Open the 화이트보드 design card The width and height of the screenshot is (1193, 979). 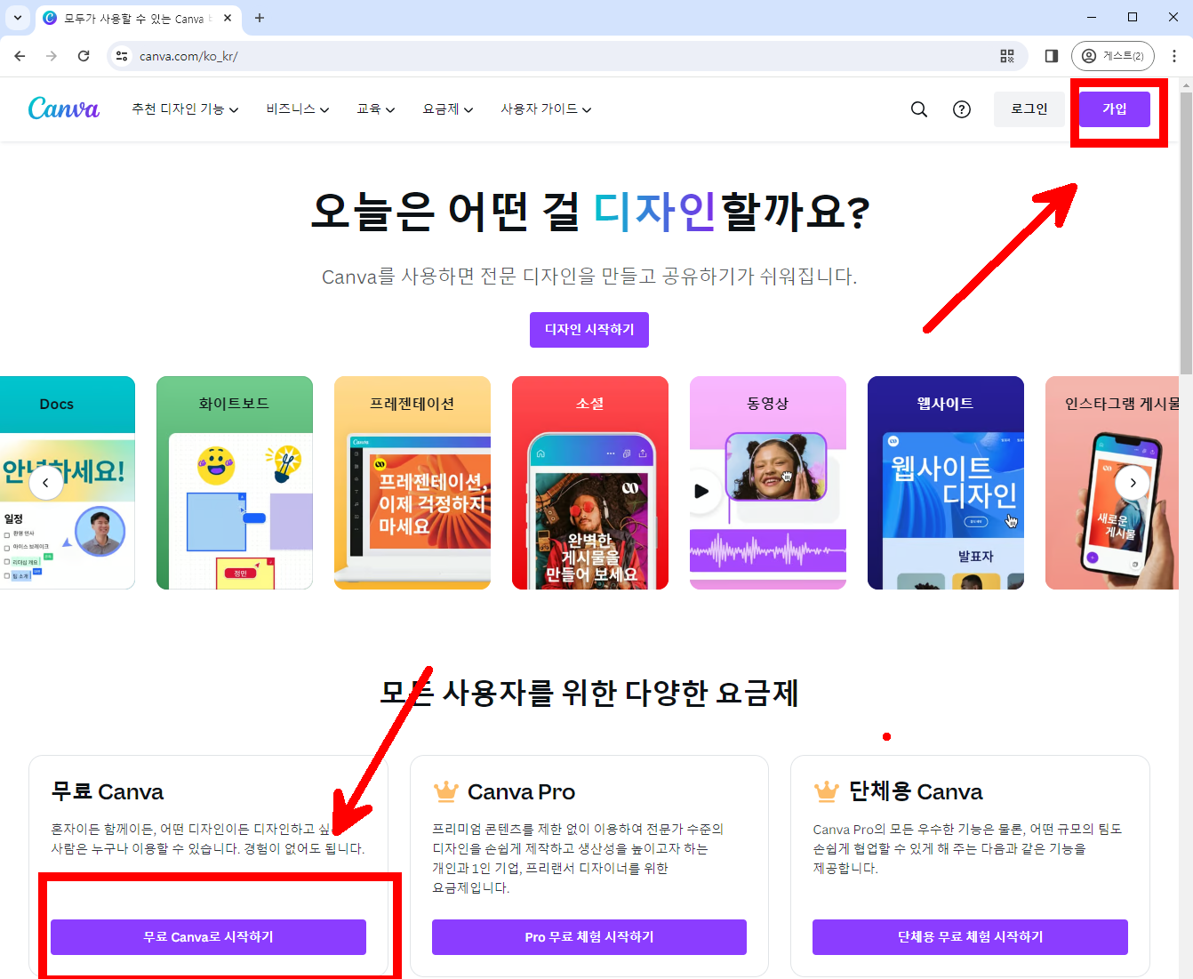(235, 483)
